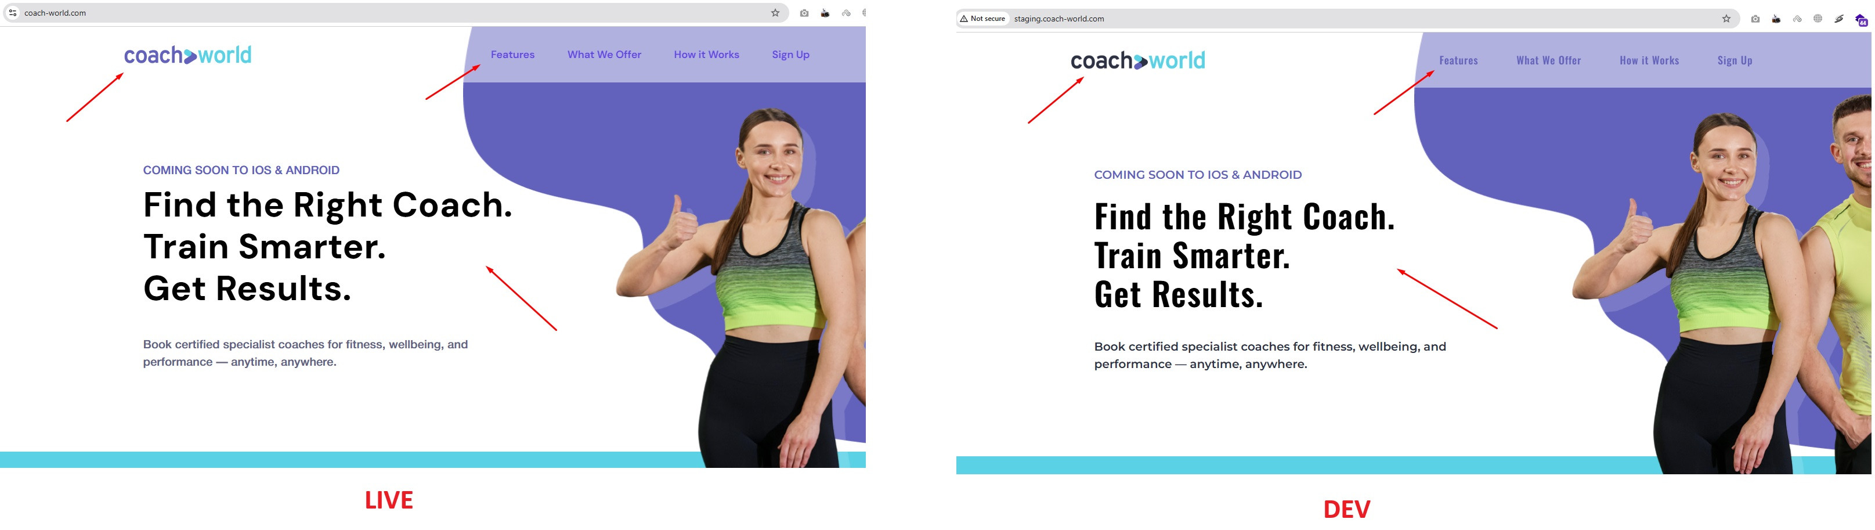Select How it Works on the dev site
The height and width of the screenshot is (530, 1875).
1649,60
